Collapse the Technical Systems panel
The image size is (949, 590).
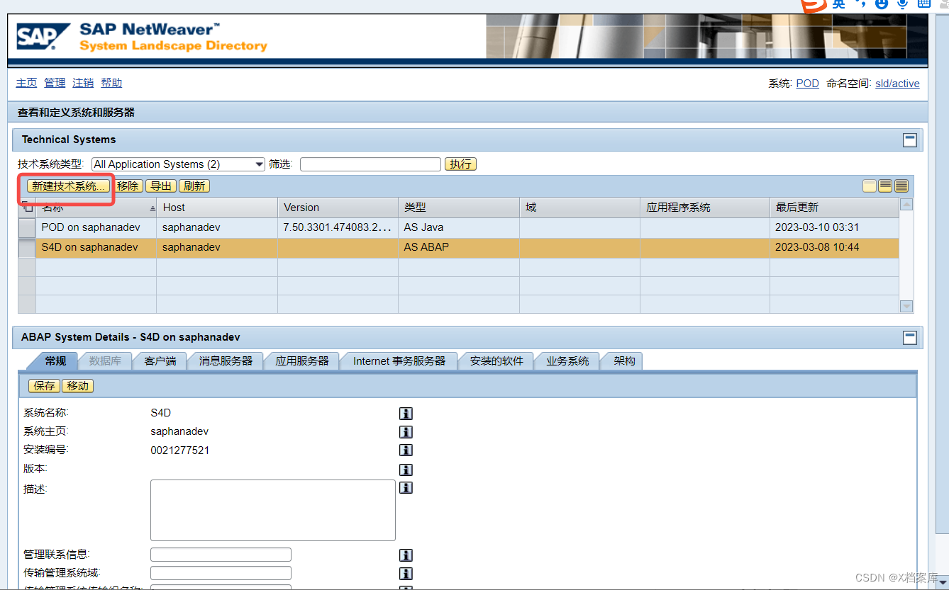(x=909, y=140)
